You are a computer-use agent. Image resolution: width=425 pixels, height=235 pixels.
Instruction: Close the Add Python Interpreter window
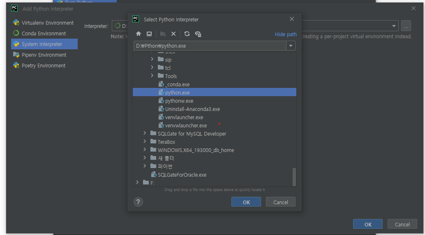(413, 8)
